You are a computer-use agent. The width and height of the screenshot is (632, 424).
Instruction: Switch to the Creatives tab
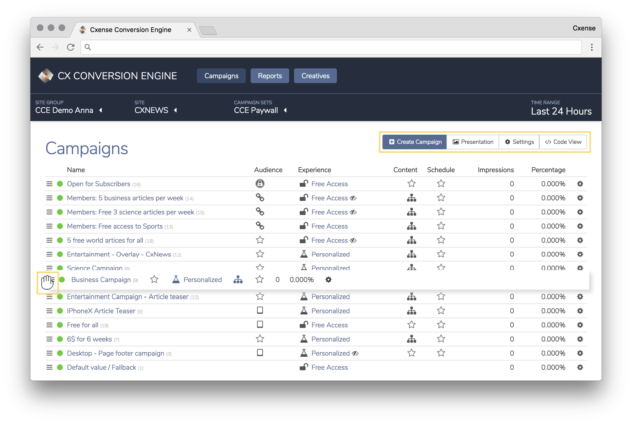315,76
